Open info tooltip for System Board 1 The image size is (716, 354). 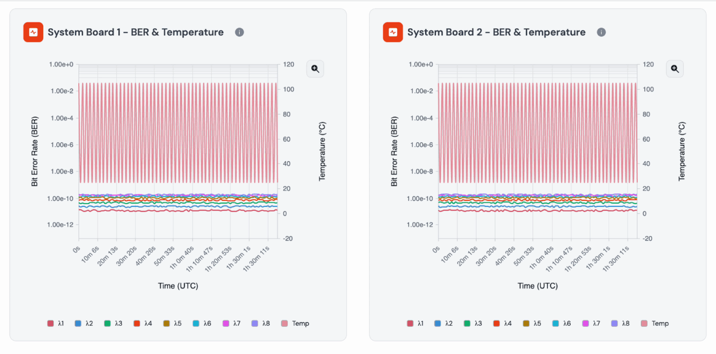click(239, 32)
